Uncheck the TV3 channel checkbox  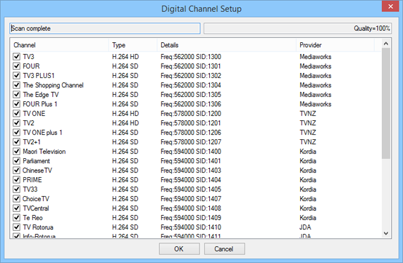tap(17, 56)
